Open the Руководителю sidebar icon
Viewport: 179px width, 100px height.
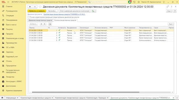(x=3, y=11)
